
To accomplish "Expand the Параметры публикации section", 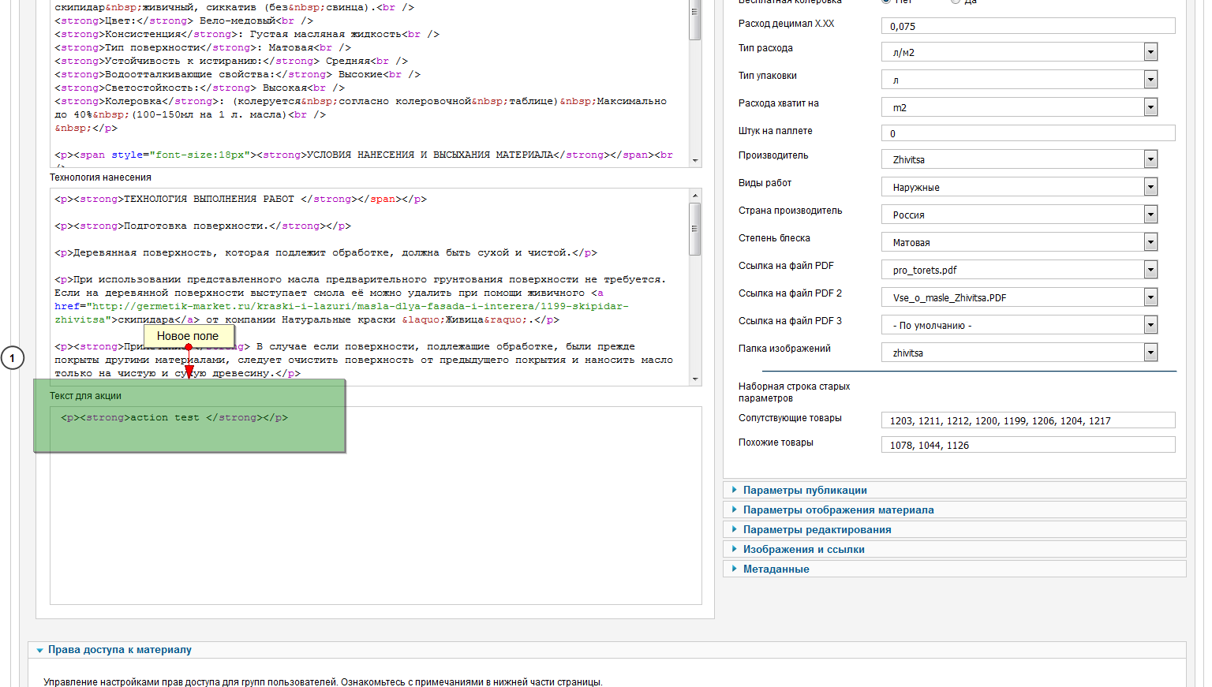I will coord(805,490).
